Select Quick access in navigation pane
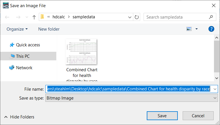The image size is (220, 125). [x=28, y=45]
